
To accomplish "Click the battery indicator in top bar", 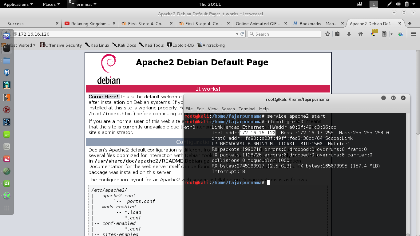I will coord(406,4).
